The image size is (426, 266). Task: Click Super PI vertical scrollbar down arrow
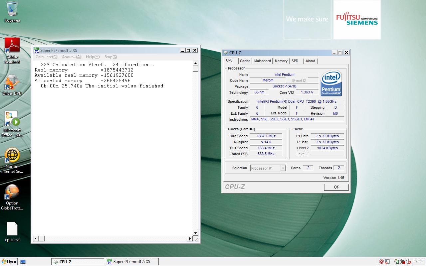(x=195, y=233)
